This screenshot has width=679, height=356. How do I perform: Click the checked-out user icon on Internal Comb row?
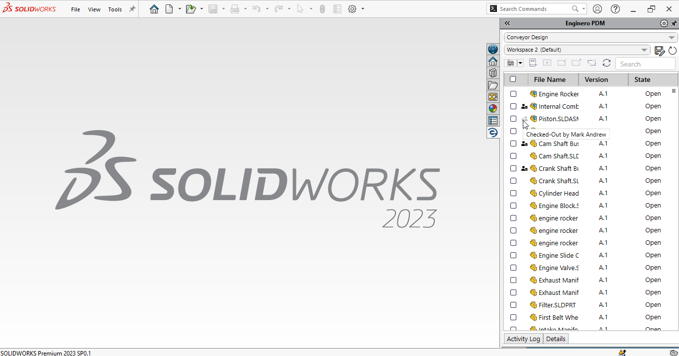[524, 106]
